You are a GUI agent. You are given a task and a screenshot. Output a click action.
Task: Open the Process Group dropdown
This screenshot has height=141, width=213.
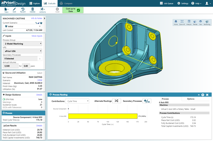coord(22,44)
